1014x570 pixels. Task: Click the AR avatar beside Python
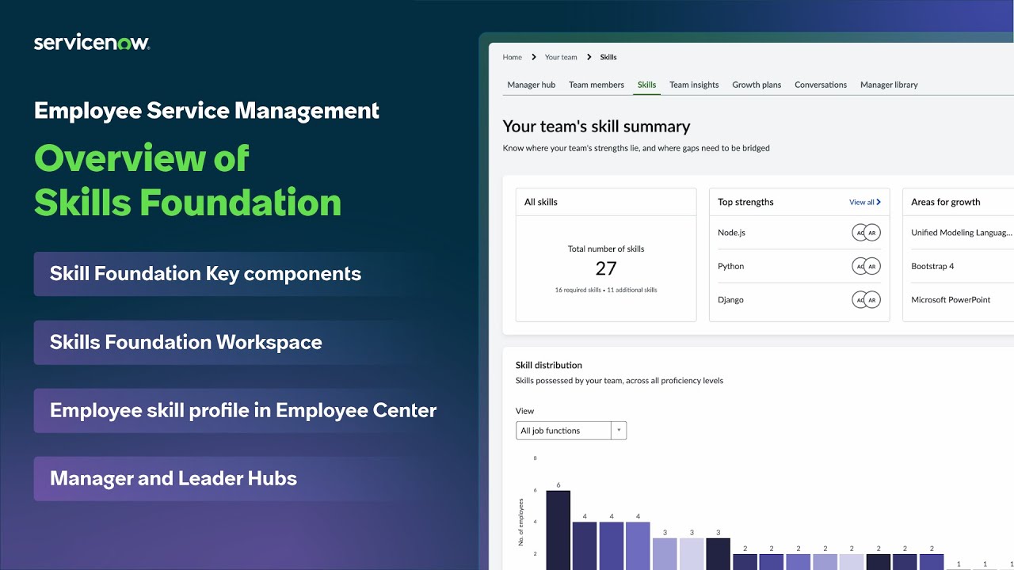pos(873,266)
